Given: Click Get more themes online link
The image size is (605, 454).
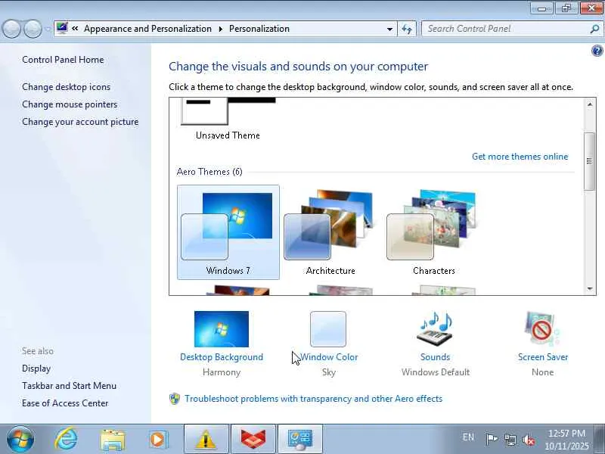Looking at the screenshot, I should (520, 157).
